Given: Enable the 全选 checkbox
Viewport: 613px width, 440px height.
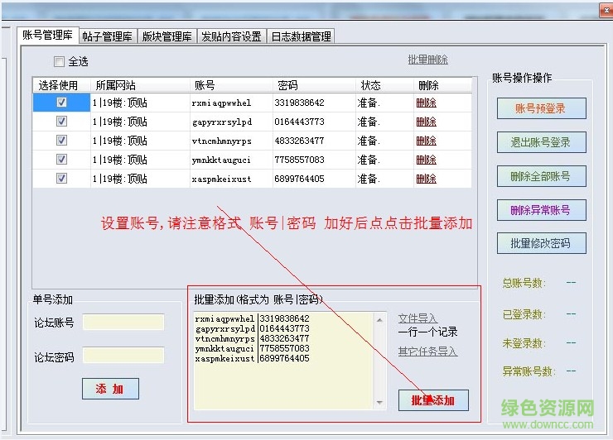Looking at the screenshot, I should [59, 62].
